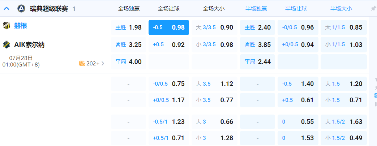Pick under 小 3/3.5 at 0.98

coord(214,44)
